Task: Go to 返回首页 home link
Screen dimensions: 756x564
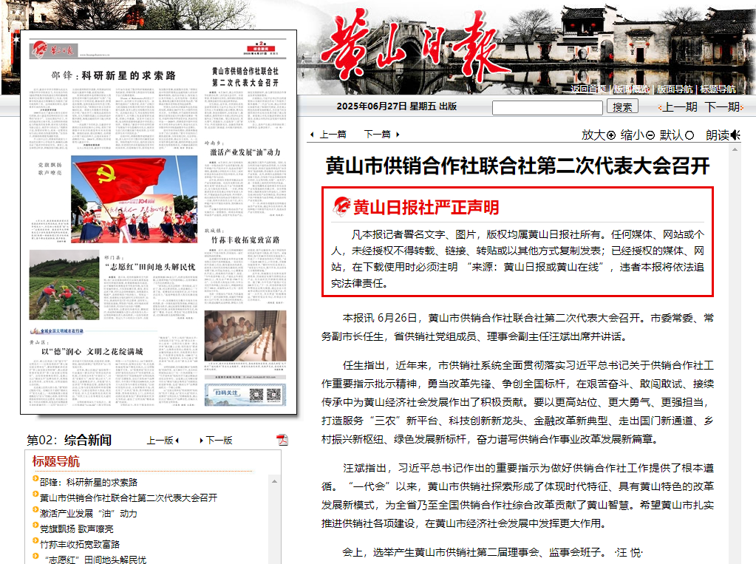Action: click(588, 89)
